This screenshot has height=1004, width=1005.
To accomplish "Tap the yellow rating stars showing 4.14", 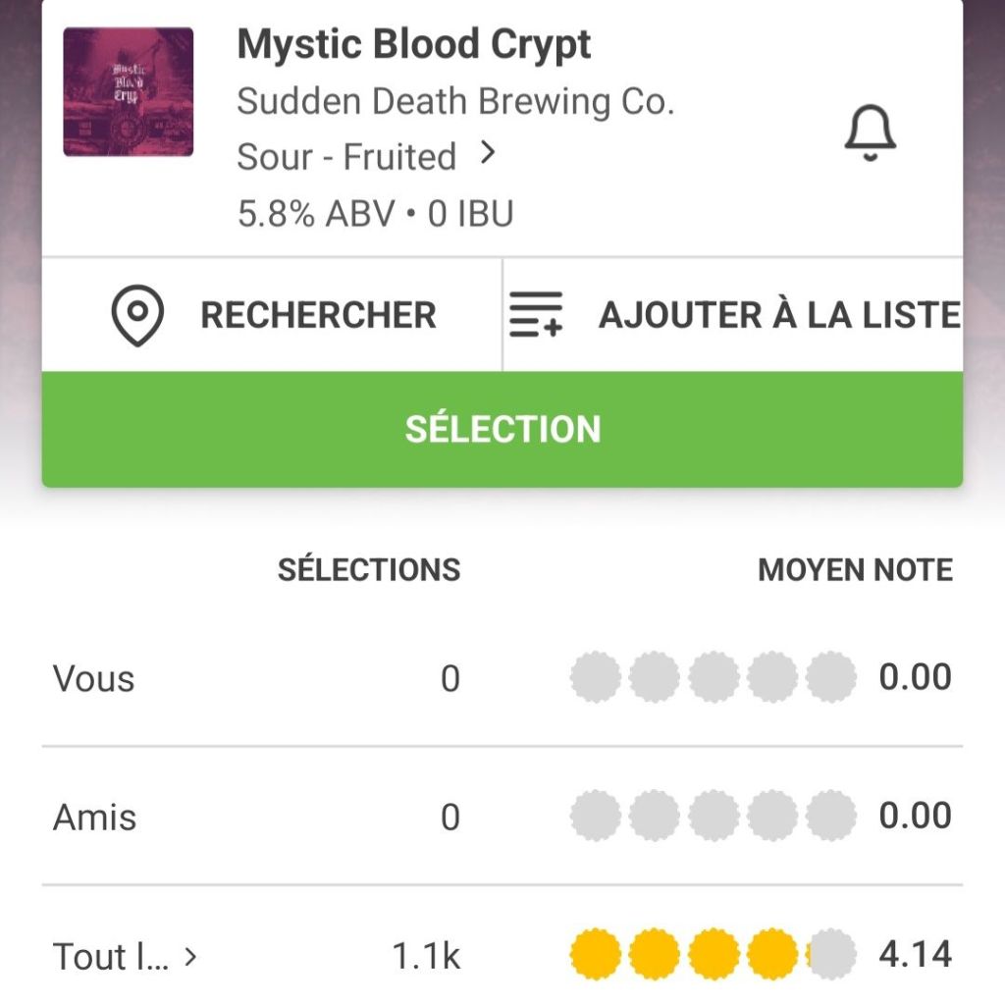I will point(713,954).
